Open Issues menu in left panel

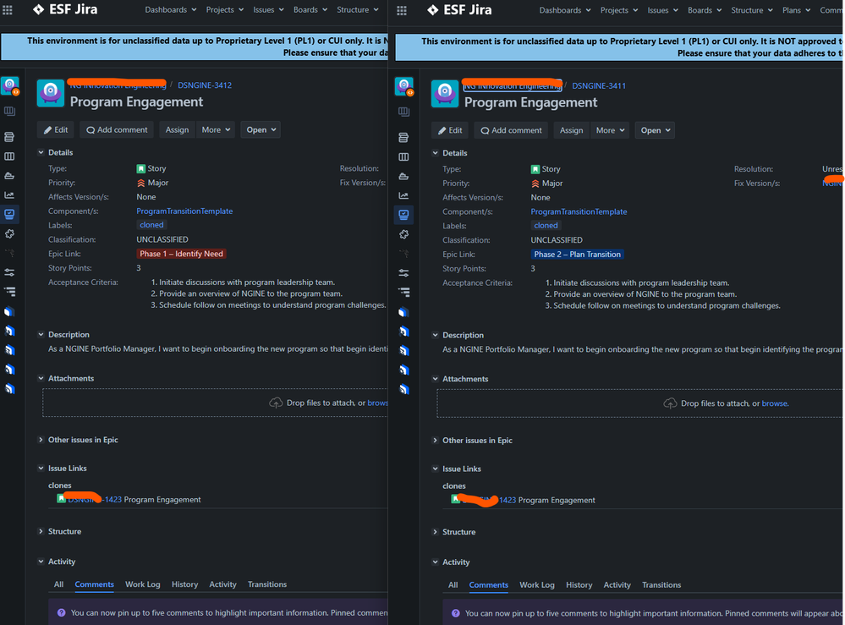[x=268, y=9]
